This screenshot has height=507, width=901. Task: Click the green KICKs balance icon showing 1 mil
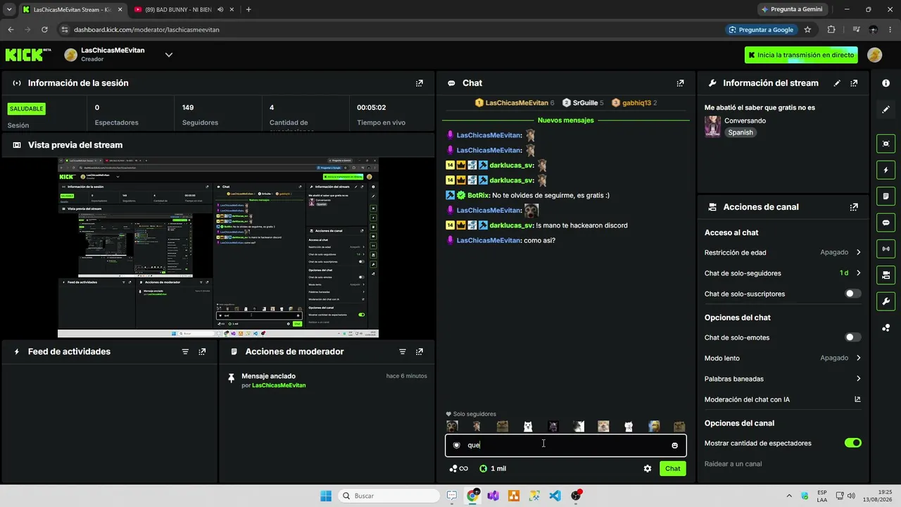pyautogui.click(x=493, y=468)
